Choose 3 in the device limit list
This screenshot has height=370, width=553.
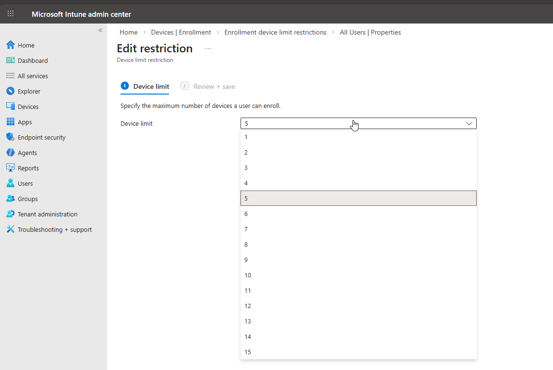pyautogui.click(x=358, y=167)
